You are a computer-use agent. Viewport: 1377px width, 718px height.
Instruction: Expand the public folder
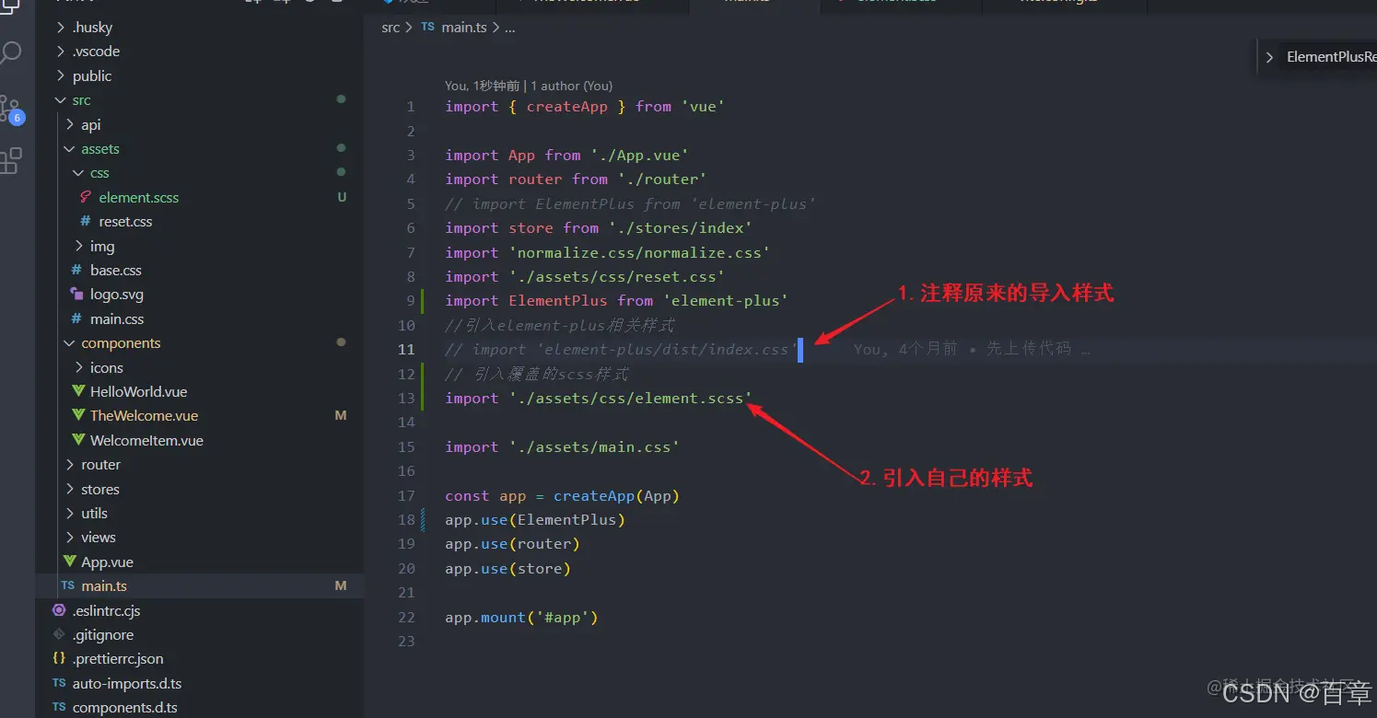point(61,76)
